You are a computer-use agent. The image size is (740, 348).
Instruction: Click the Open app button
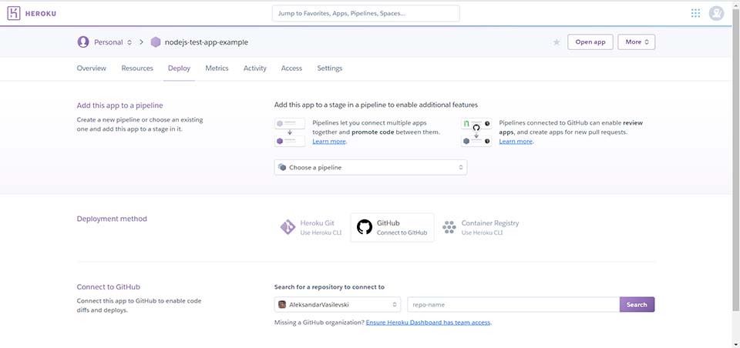590,42
